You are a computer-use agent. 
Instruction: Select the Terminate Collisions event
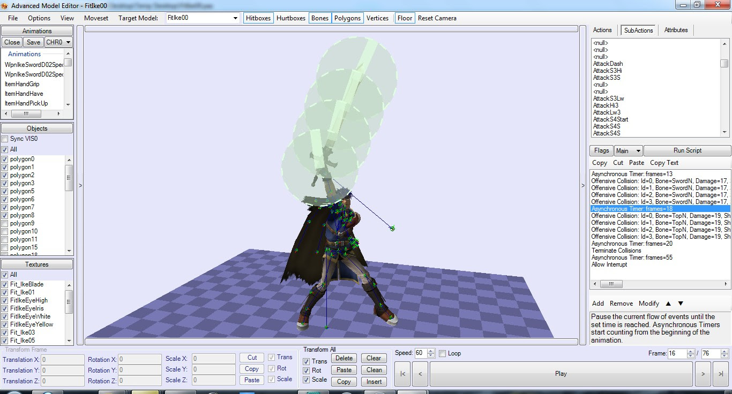pyautogui.click(x=616, y=251)
